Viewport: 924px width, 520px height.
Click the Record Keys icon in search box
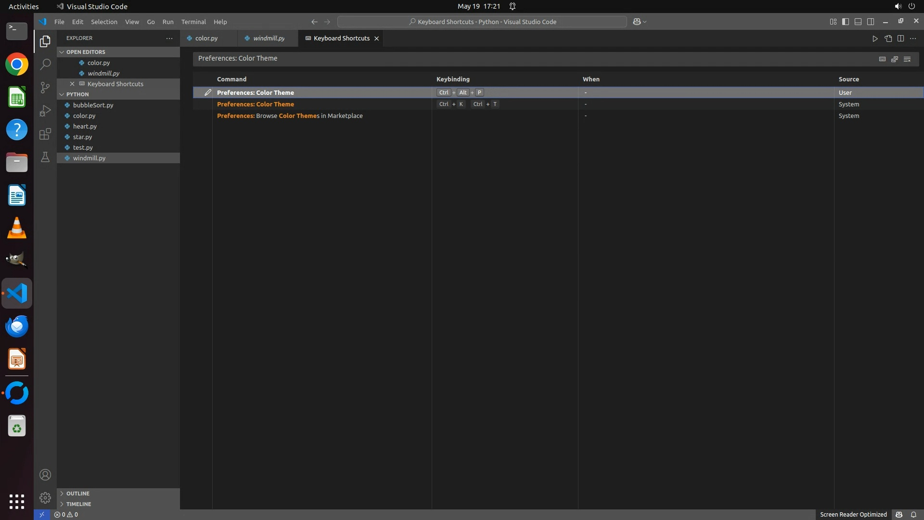(x=882, y=59)
